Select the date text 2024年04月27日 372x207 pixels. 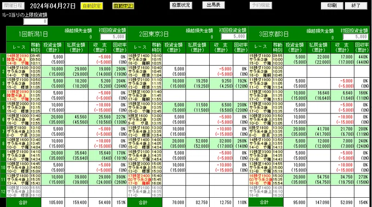(53, 6)
